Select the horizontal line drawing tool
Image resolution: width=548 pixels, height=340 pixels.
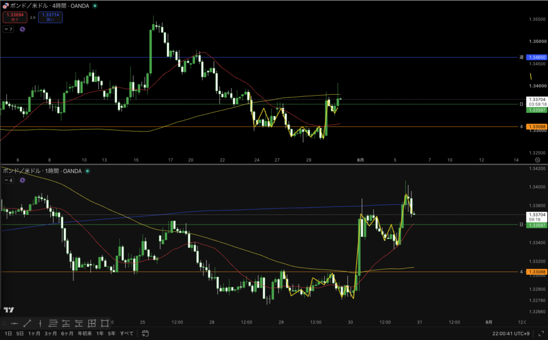14,323
